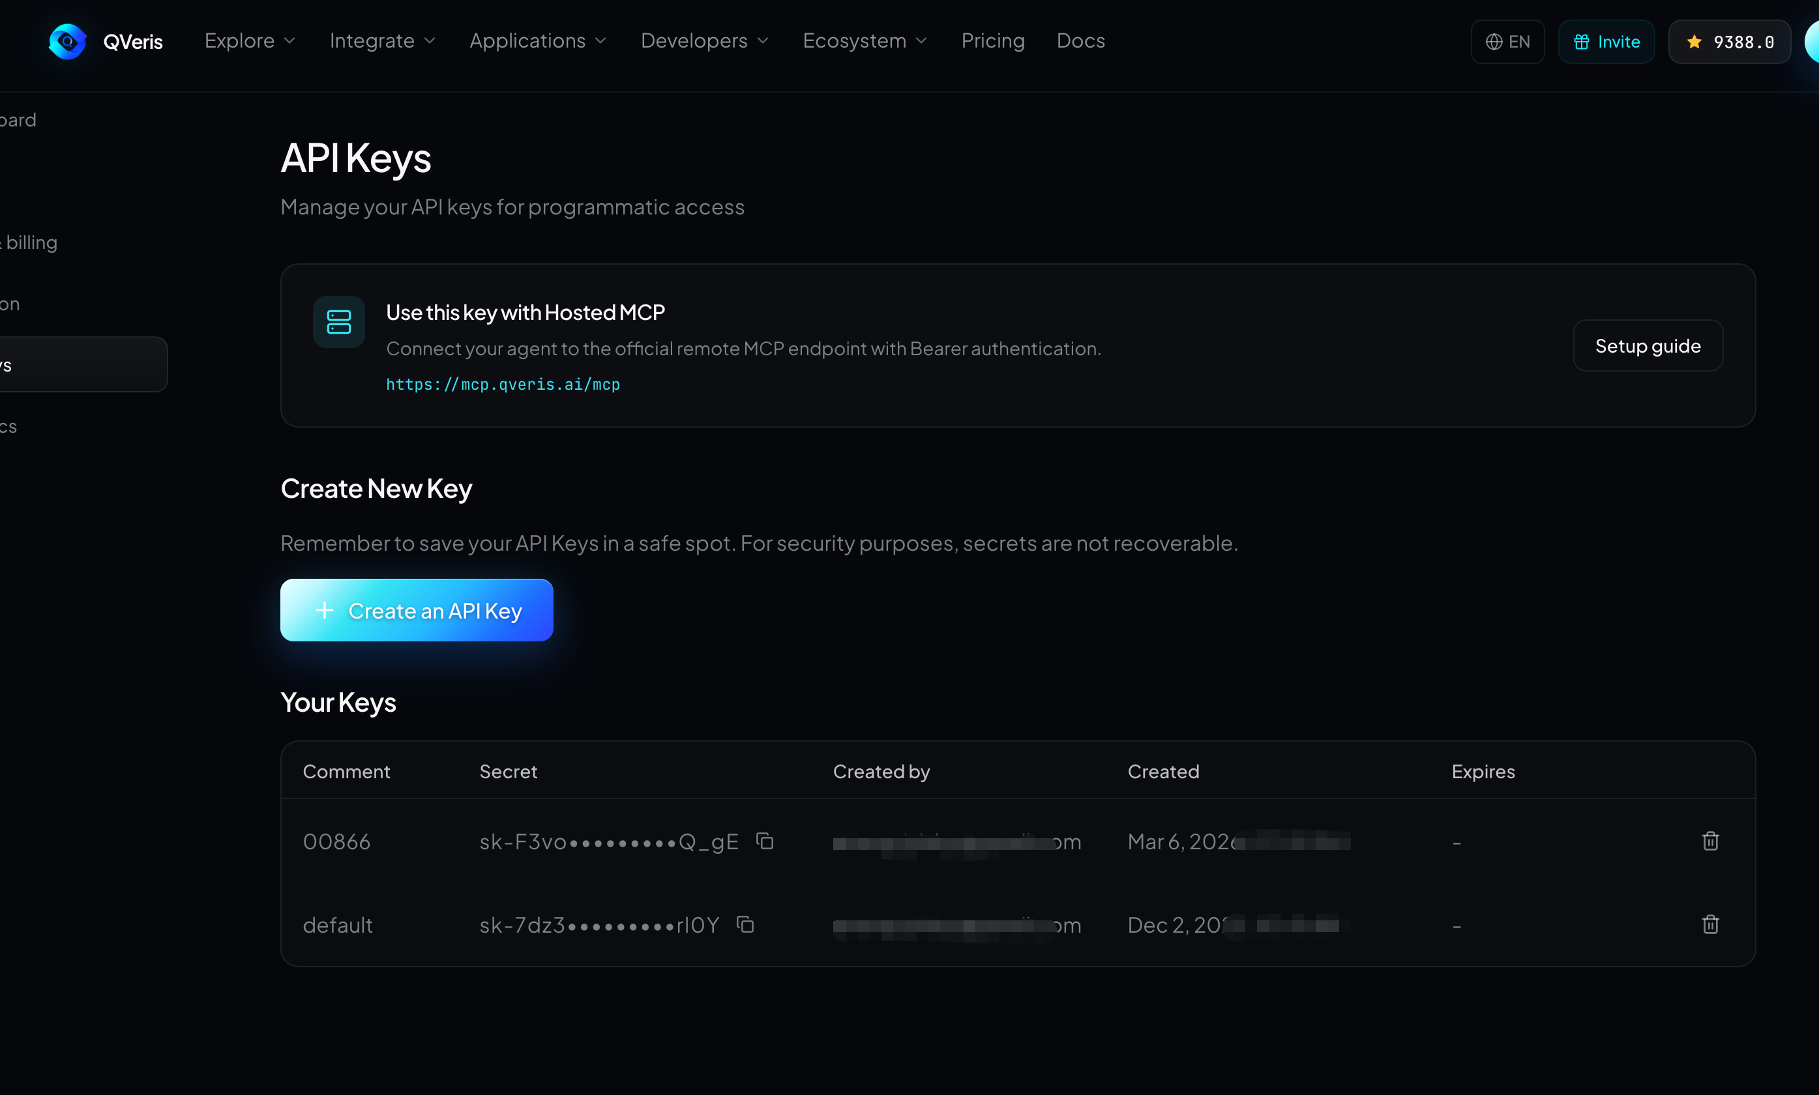
Task: Click the Create New Key heading
Action: click(376, 488)
